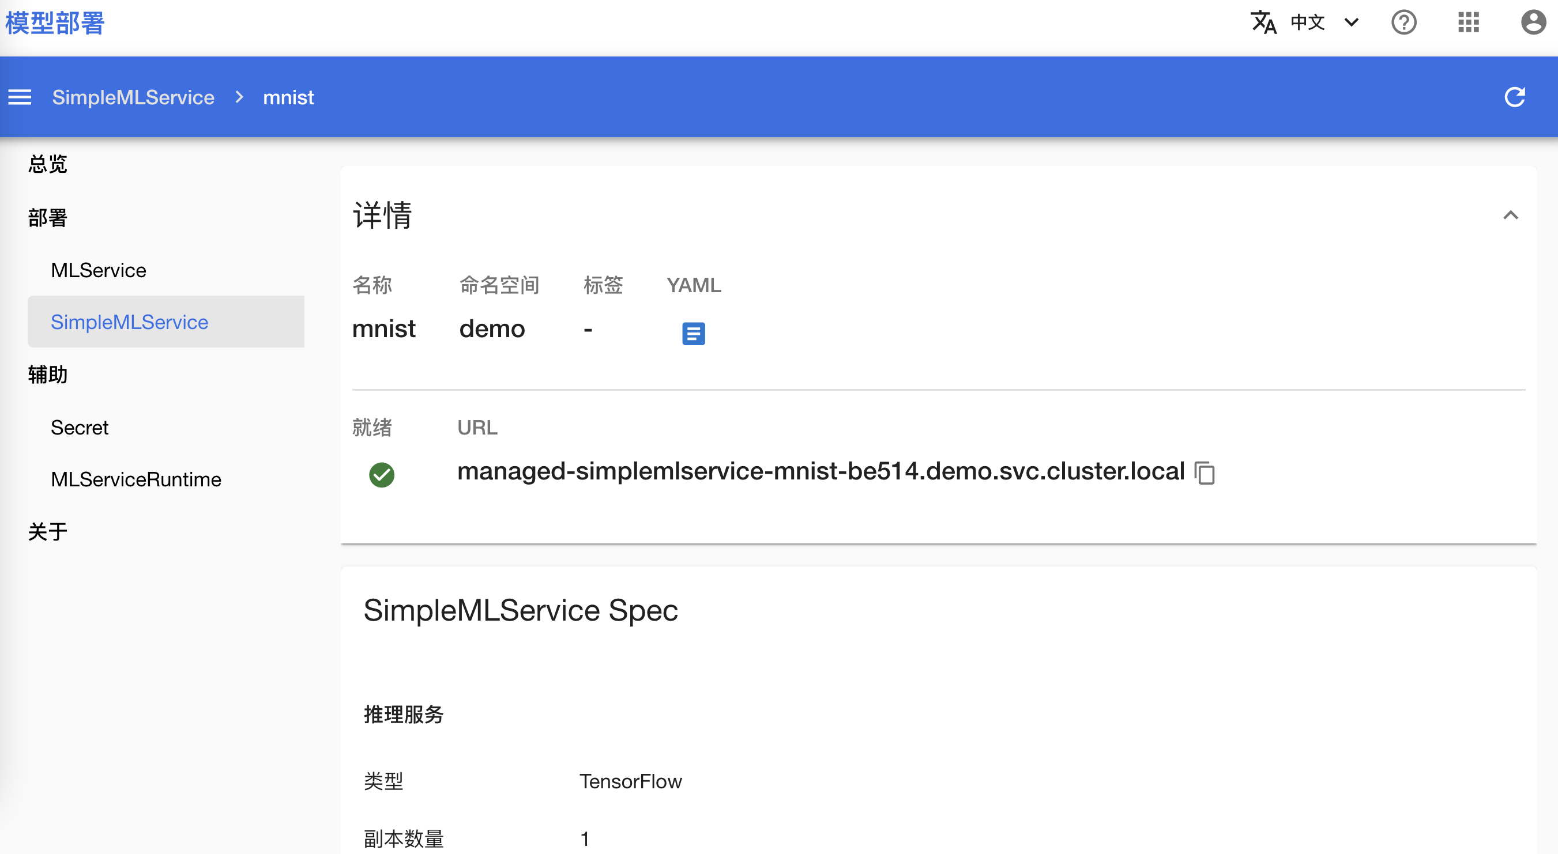Click the refresh icon in the blue bar

click(x=1515, y=97)
